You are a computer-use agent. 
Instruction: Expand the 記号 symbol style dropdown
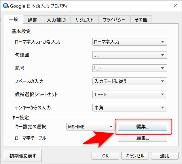click(x=130, y=68)
